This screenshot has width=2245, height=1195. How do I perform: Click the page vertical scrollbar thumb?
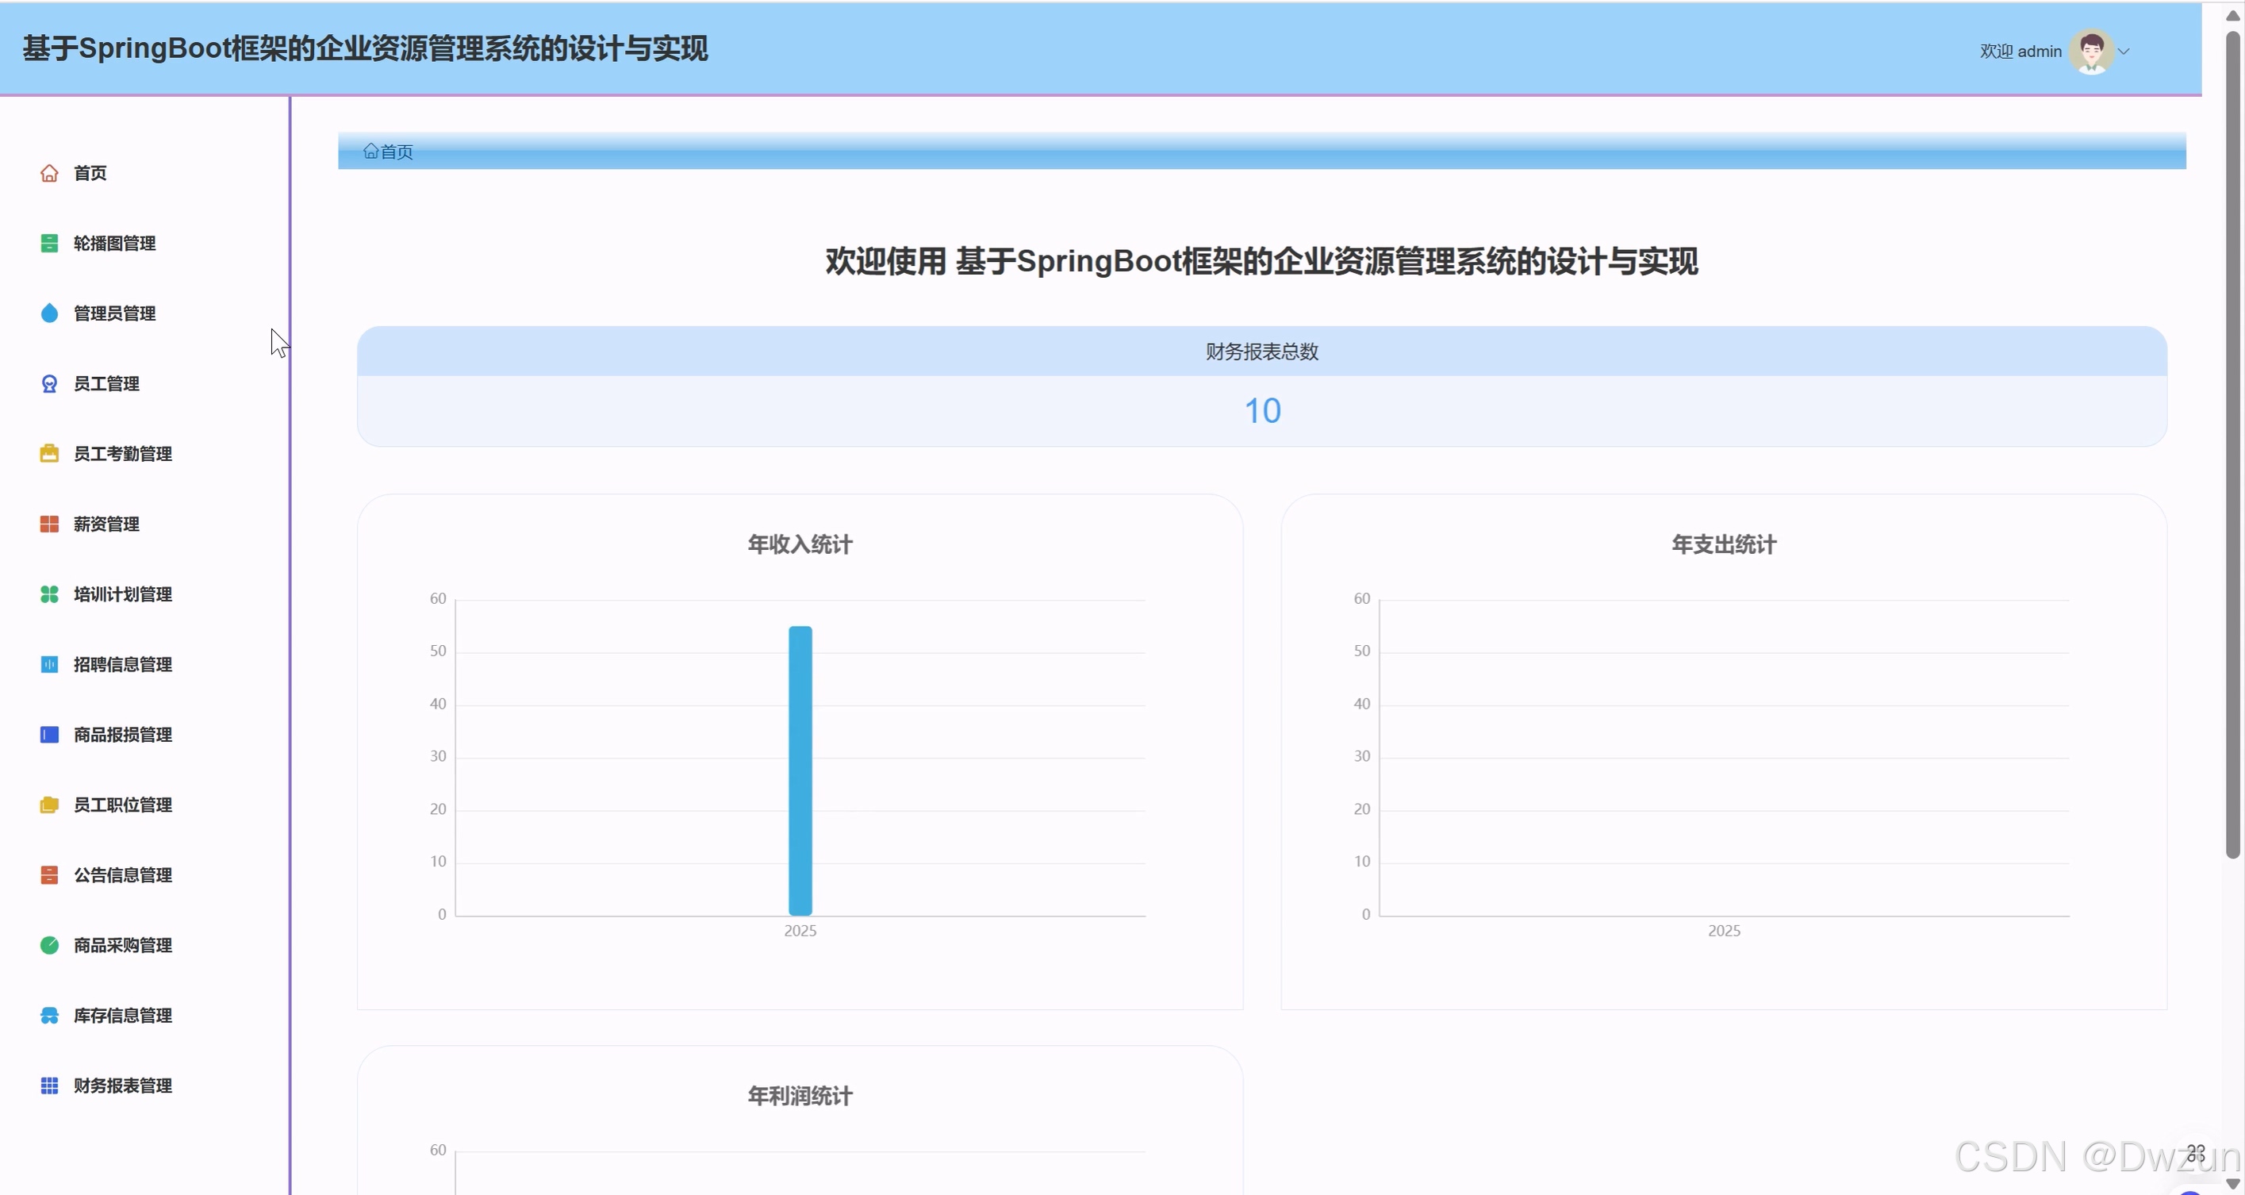(2233, 444)
